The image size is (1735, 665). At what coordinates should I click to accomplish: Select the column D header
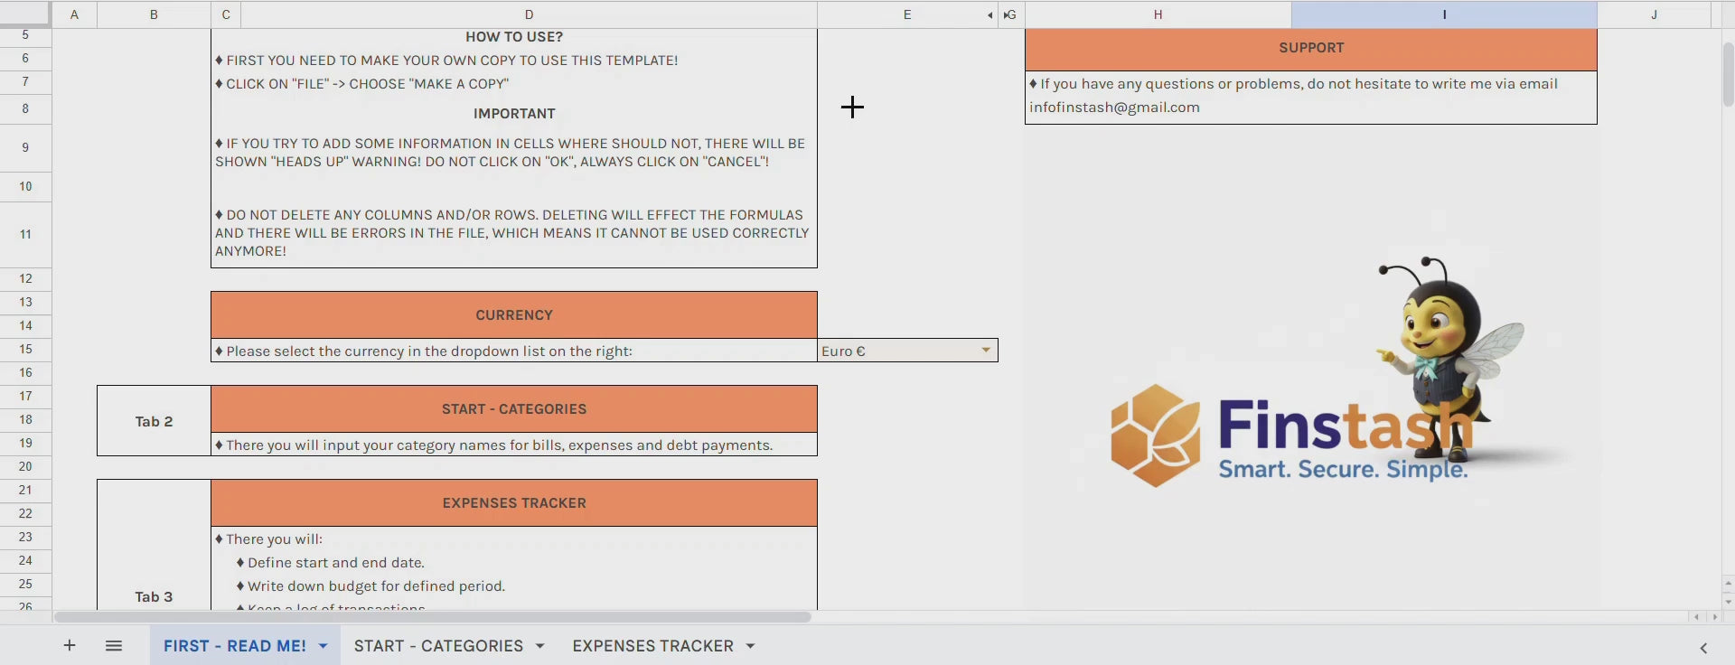pos(529,14)
